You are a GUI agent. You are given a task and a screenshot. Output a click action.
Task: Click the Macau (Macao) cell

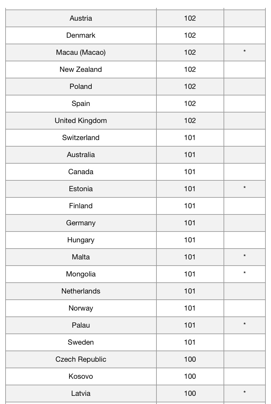[x=81, y=52]
